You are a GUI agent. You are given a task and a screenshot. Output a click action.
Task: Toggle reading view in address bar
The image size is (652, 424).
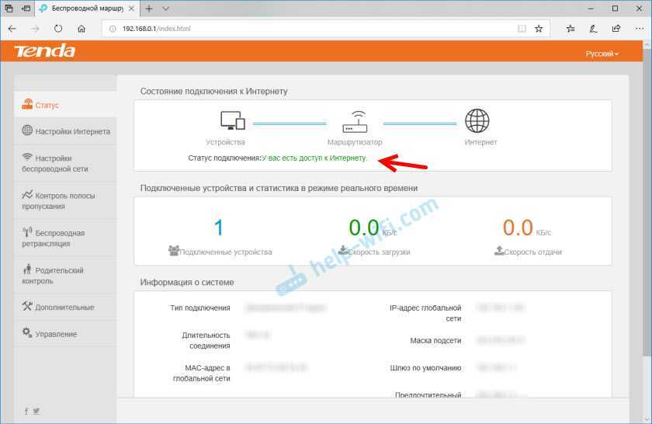(522, 29)
